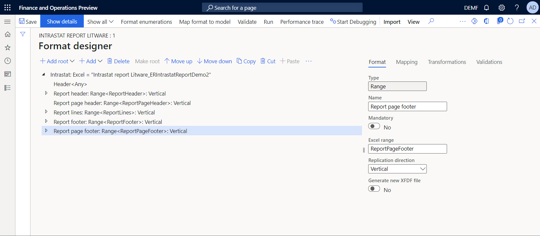Image resolution: width=540 pixels, height=236 pixels.
Task: Click the Name input field
Action: [407, 107]
